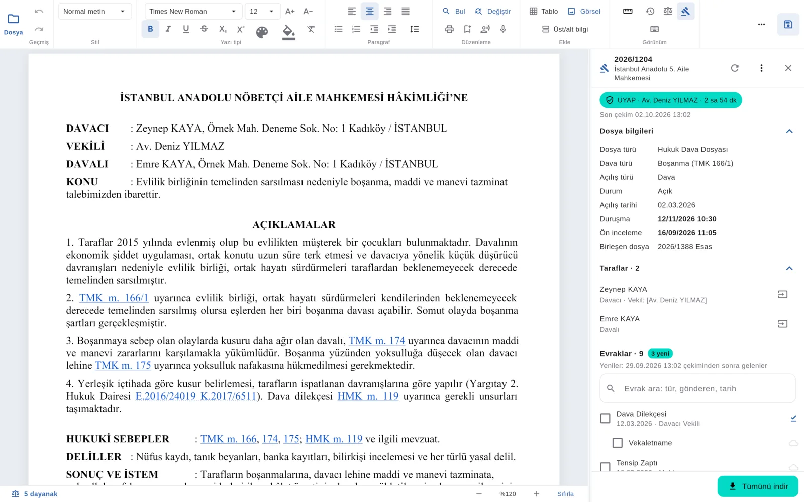Open the font size 12 dropdown
Image resolution: width=804 pixels, height=502 pixels.
262,11
